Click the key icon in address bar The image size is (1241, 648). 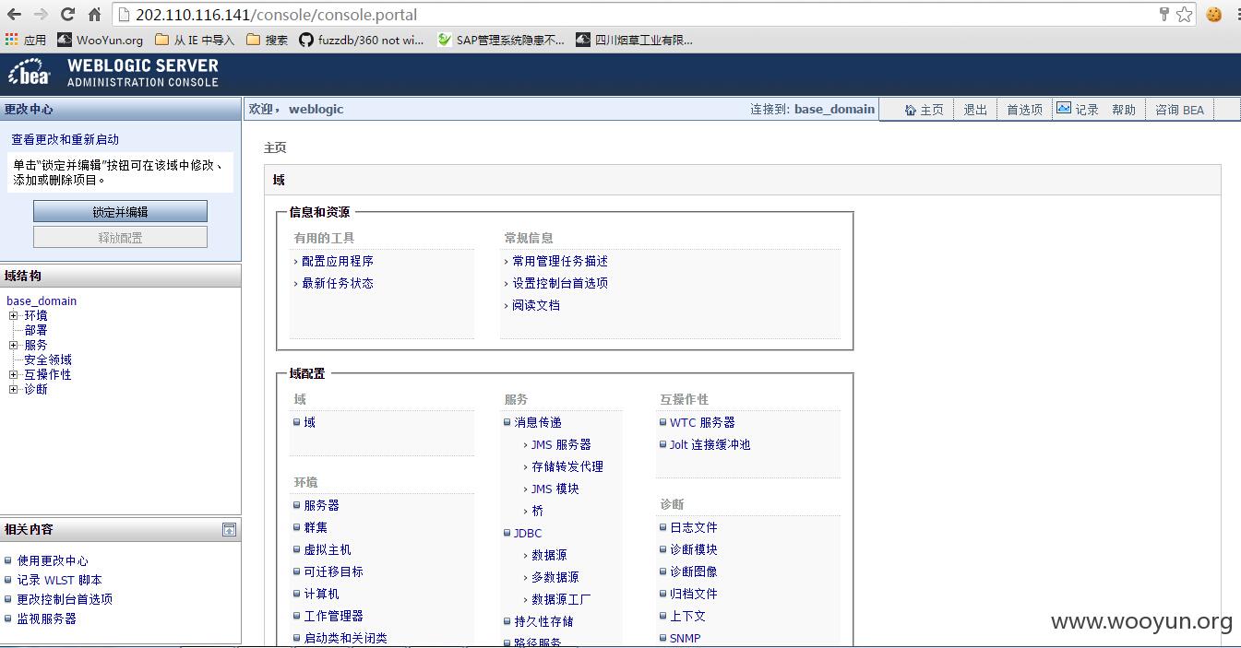[1164, 15]
